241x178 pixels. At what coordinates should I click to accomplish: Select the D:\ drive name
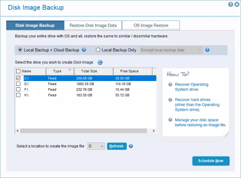26,84
